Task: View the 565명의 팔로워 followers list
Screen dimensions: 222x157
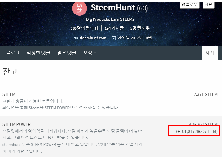Action: click(x=84, y=28)
